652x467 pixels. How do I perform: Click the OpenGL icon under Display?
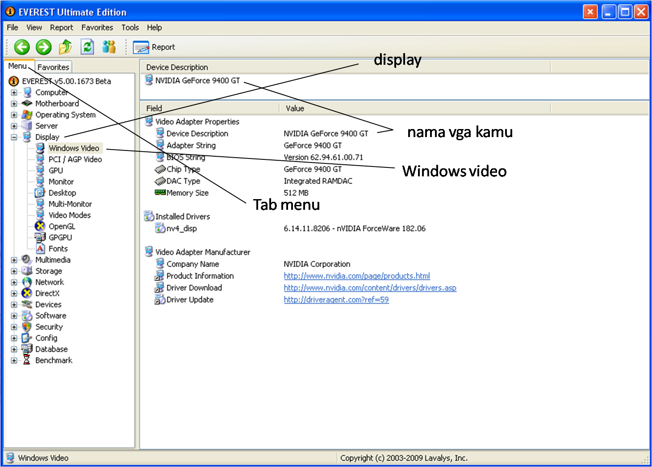click(x=40, y=226)
